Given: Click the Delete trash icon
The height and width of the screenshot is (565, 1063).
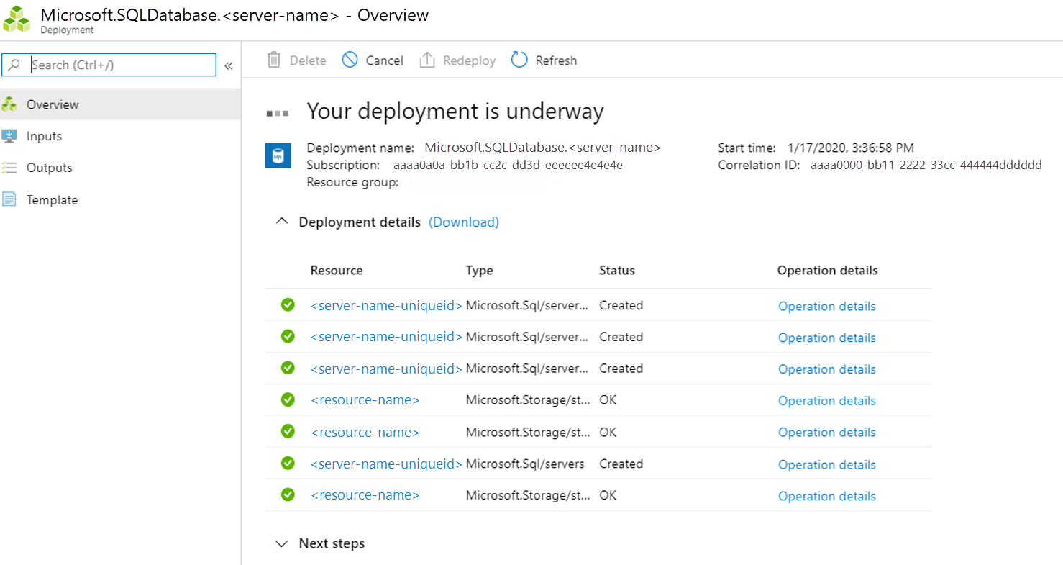Looking at the screenshot, I should (274, 60).
